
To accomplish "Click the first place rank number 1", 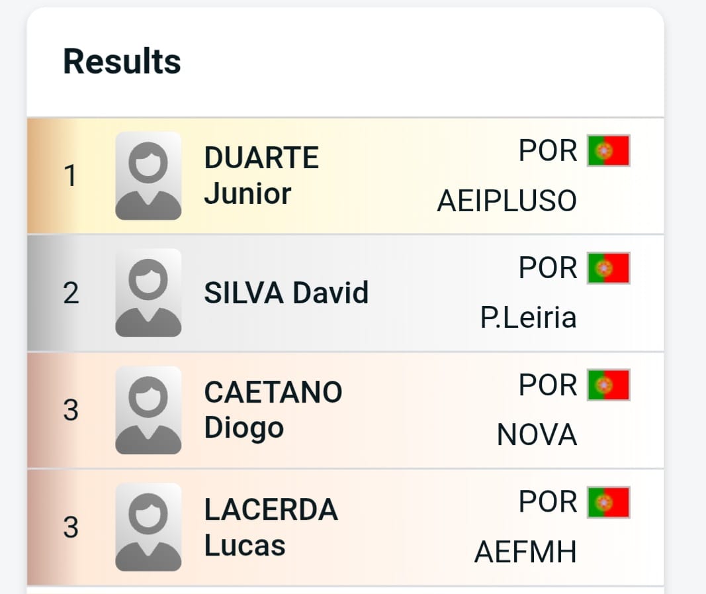I will (x=70, y=176).
